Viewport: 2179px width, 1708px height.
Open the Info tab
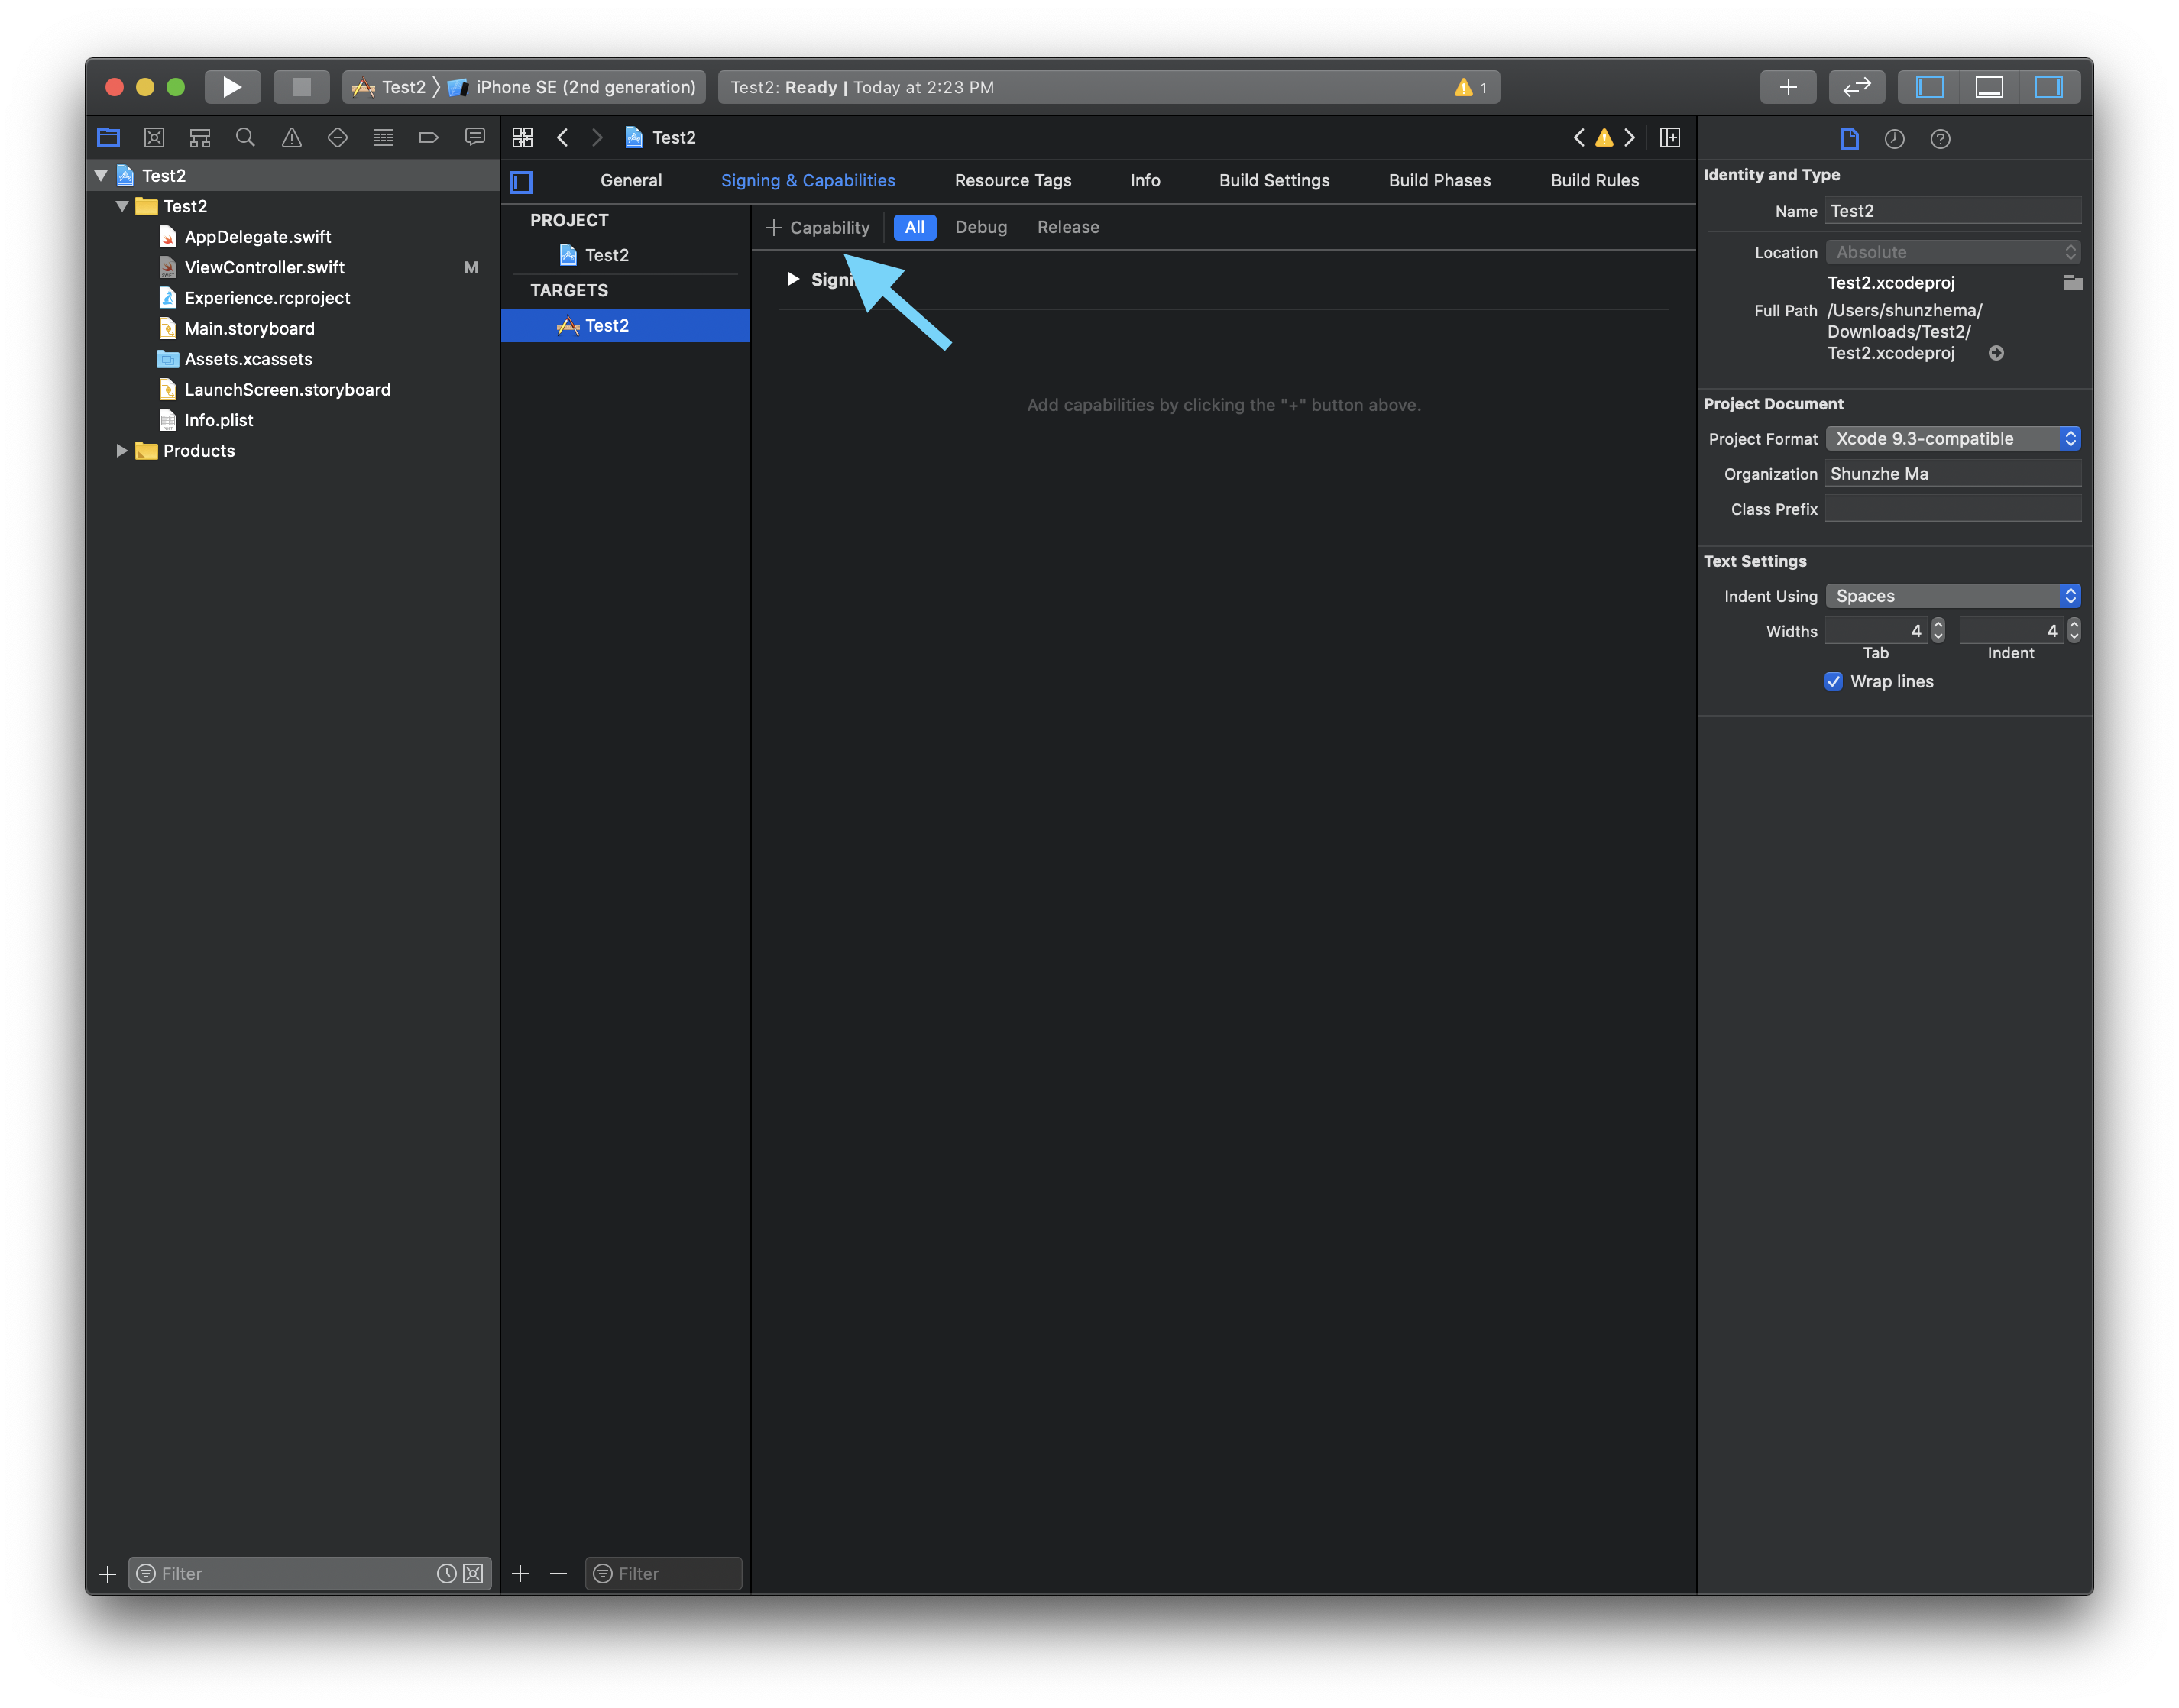[1145, 181]
